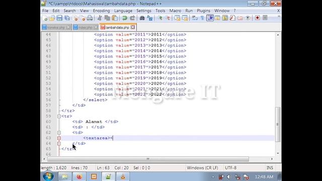The image size is (322, 181).
Task: Toggle the Document Map icon
Action: coord(225,18)
